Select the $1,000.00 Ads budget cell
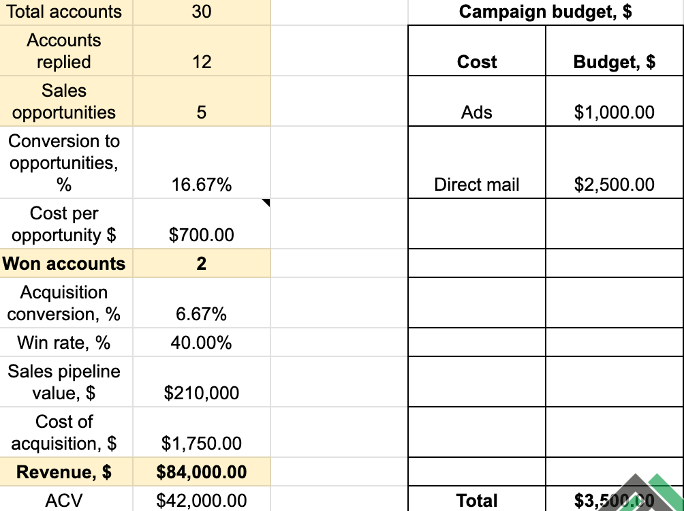 click(x=615, y=102)
